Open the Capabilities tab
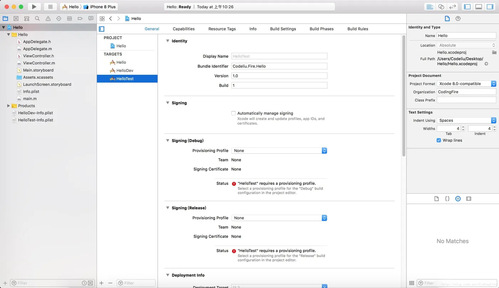The width and height of the screenshot is (499, 288). coord(184,29)
